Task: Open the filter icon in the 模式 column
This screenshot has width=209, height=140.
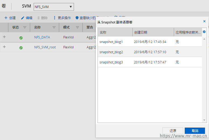Action: coord(77,27)
